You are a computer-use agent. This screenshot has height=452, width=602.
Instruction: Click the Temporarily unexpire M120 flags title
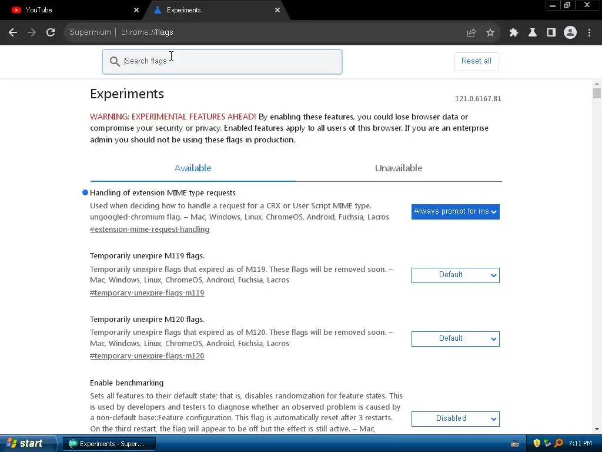147,319
